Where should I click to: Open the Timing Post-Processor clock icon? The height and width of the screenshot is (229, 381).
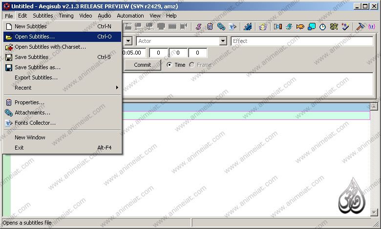tap(322, 27)
